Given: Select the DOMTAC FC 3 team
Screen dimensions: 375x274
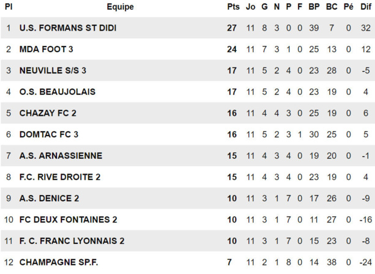Looking at the screenshot, I should 49,134.
